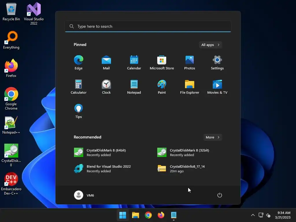Open Google Chrome from the taskbar
The height and width of the screenshot is (222, 296).
[x=148, y=215]
